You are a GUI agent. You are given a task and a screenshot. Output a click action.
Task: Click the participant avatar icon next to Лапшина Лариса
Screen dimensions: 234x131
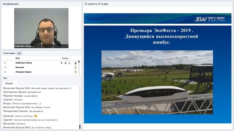[76, 72]
